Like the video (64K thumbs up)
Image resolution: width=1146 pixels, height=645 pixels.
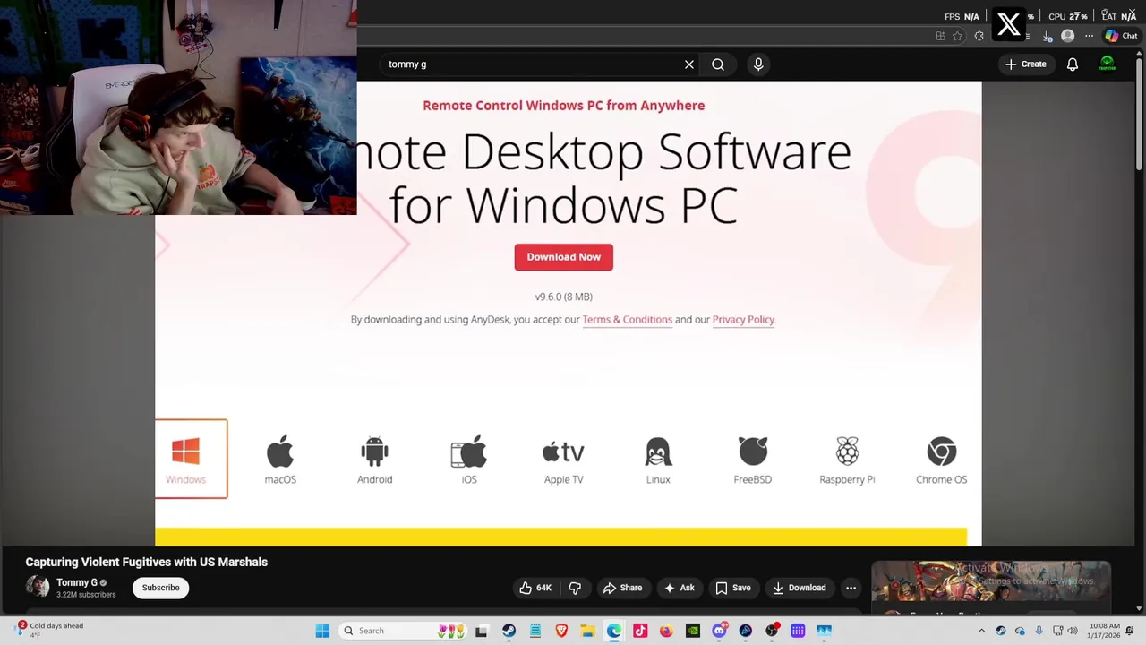[x=535, y=588]
